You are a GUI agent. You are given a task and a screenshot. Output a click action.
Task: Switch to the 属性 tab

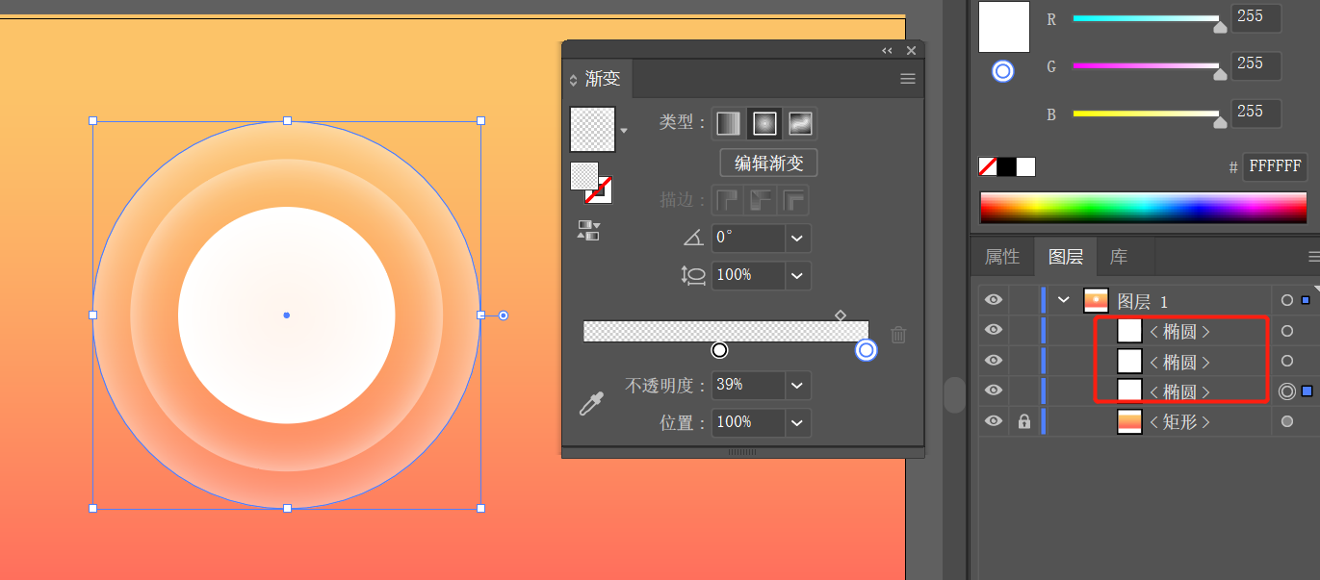pyautogui.click(x=1002, y=257)
